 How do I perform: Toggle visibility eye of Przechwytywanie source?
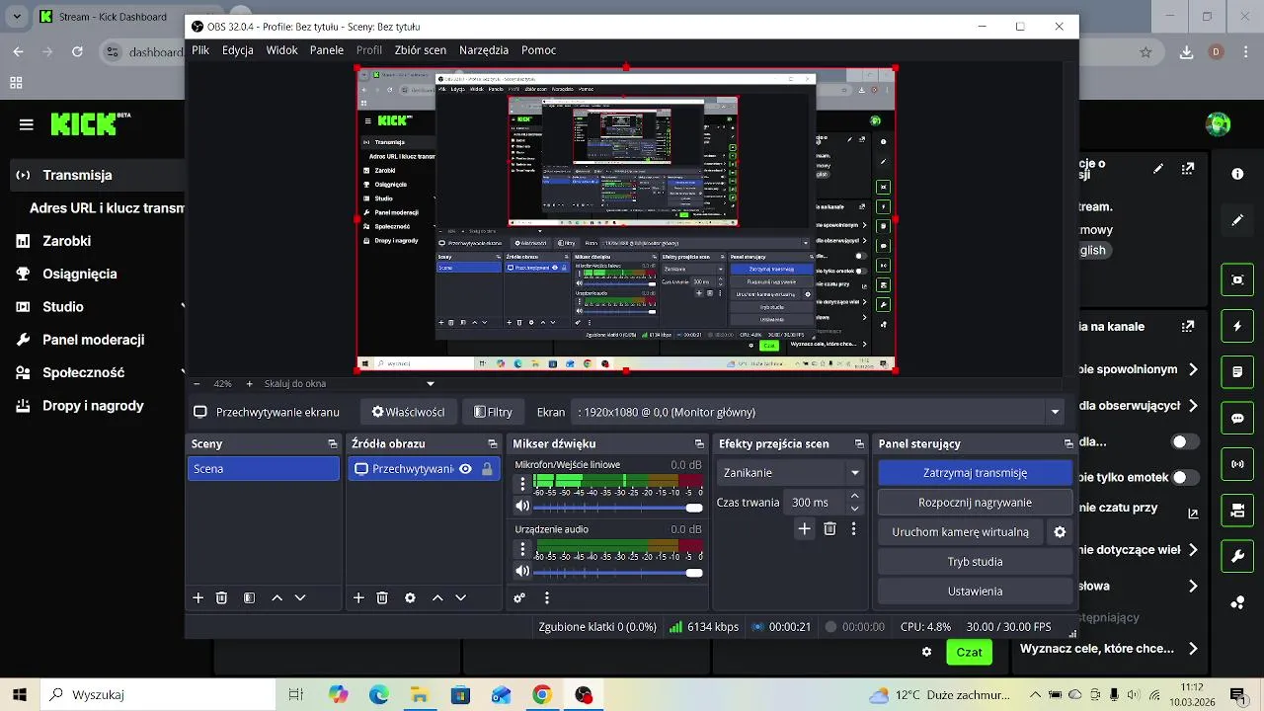tap(465, 469)
